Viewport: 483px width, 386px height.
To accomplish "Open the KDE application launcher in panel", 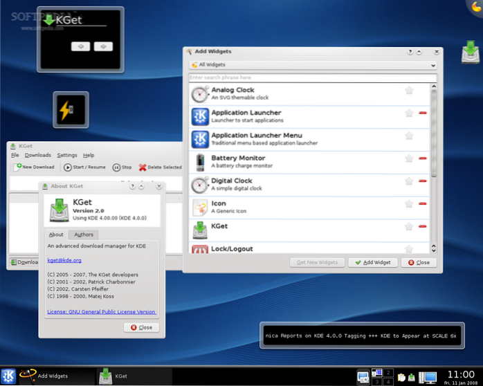I will pyautogui.click(x=10, y=376).
